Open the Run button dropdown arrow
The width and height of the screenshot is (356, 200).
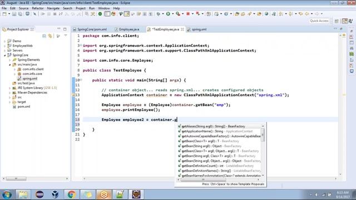(172, 14)
